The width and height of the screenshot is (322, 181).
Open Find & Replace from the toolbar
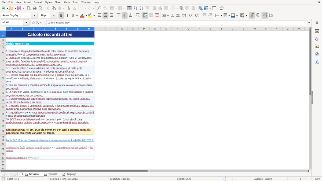99,8
